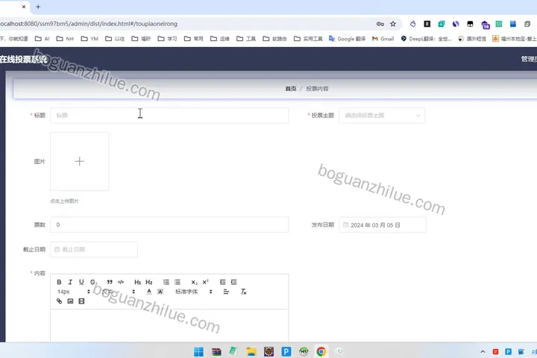Bookmark this page with the star icon

pos(393,24)
